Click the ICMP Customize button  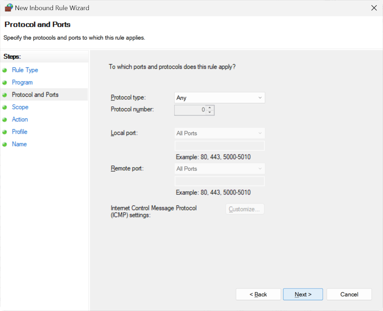coord(245,209)
